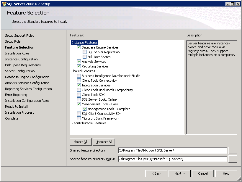This screenshot has height=182, width=242.
Task: Enable Full-Text Search checkbox
Action: pos(84,57)
